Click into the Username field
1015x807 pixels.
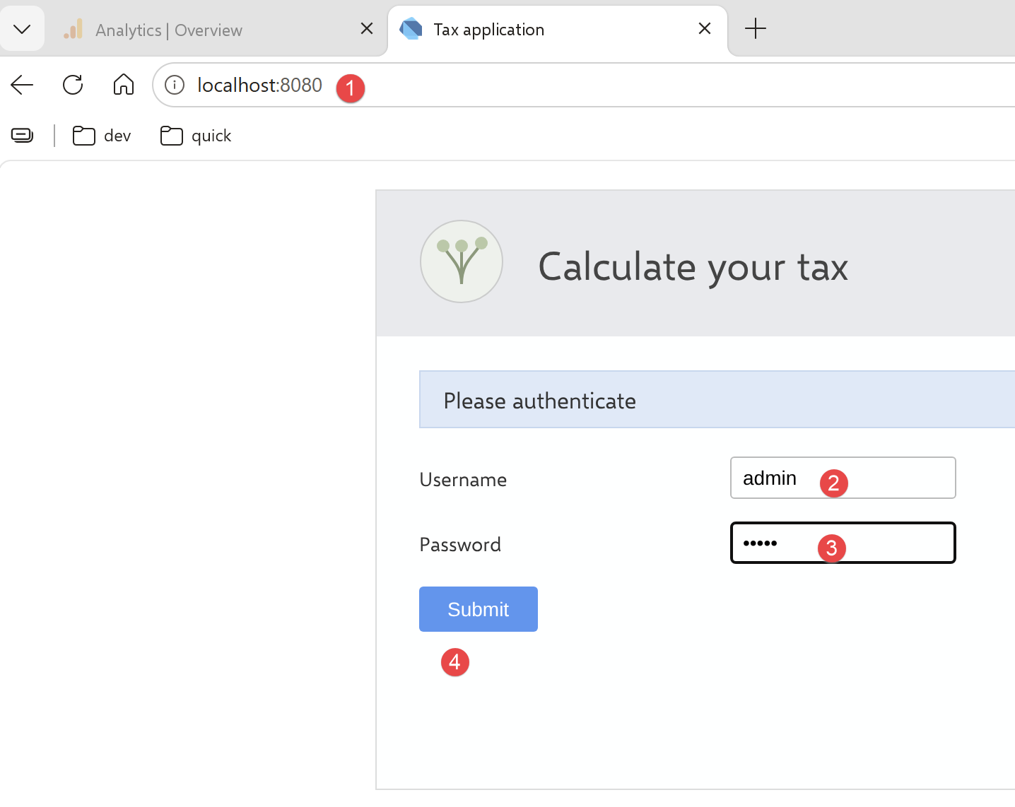tap(843, 478)
